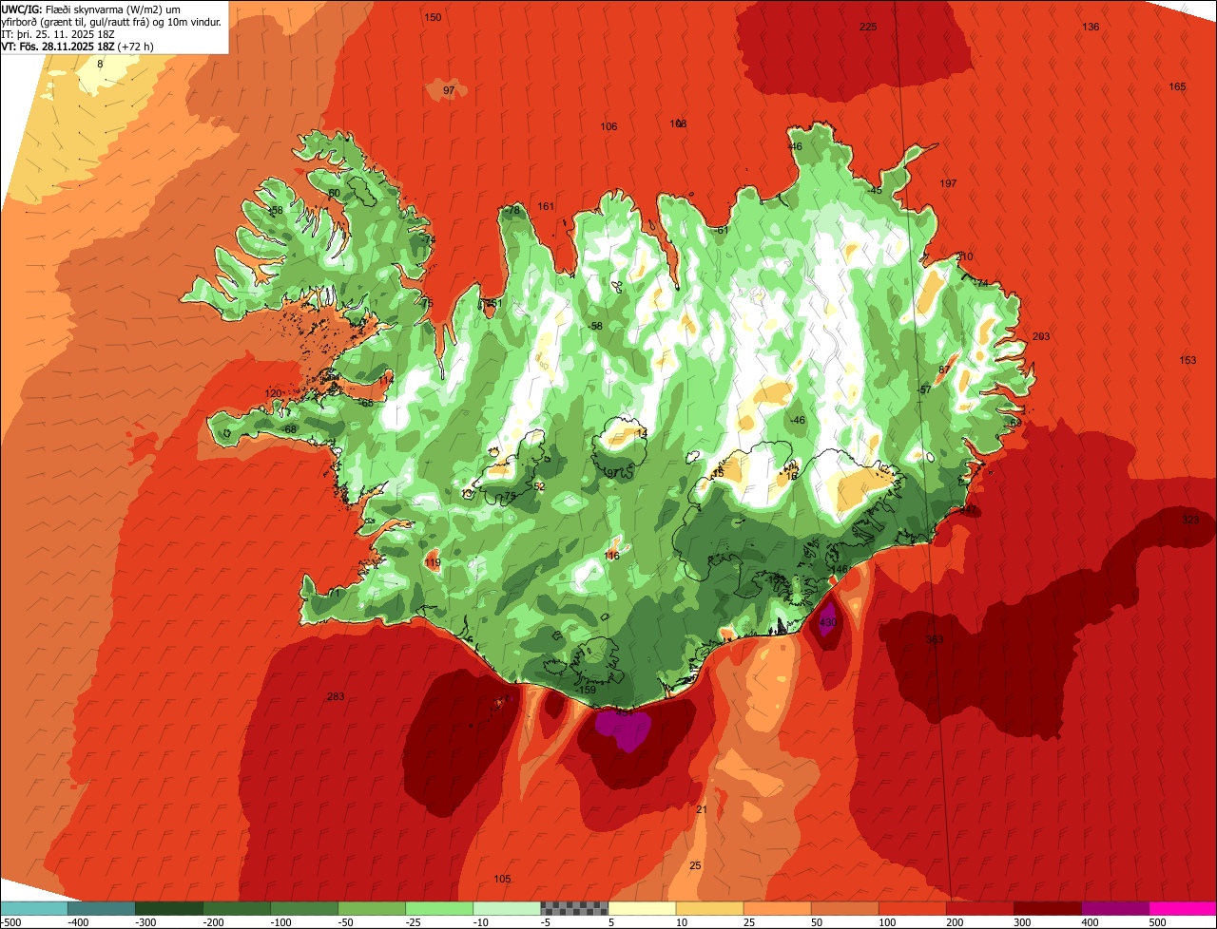Click the map value "161" in the northern bay
The height and width of the screenshot is (929, 1217).
coord(546,206)
